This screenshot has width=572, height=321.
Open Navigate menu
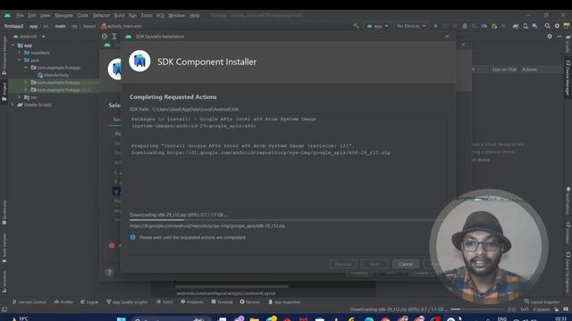[63, 16]
